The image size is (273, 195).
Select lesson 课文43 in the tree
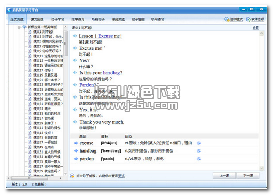(43, 133)
